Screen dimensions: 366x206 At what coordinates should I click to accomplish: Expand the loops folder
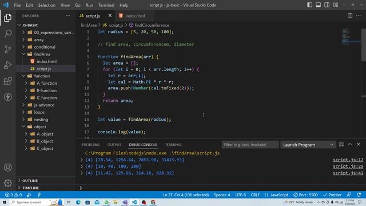coord(46,112)
